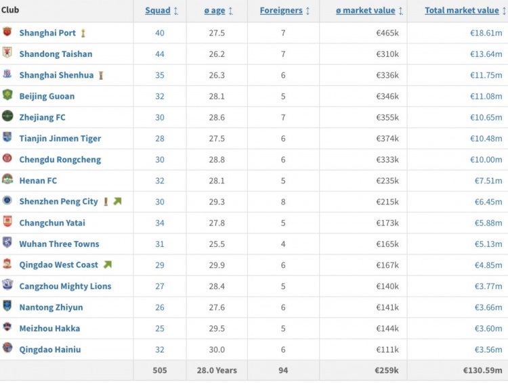
Task: Click the trophy icon beside Shanghai Port
Action: click(x=83, y=33)
